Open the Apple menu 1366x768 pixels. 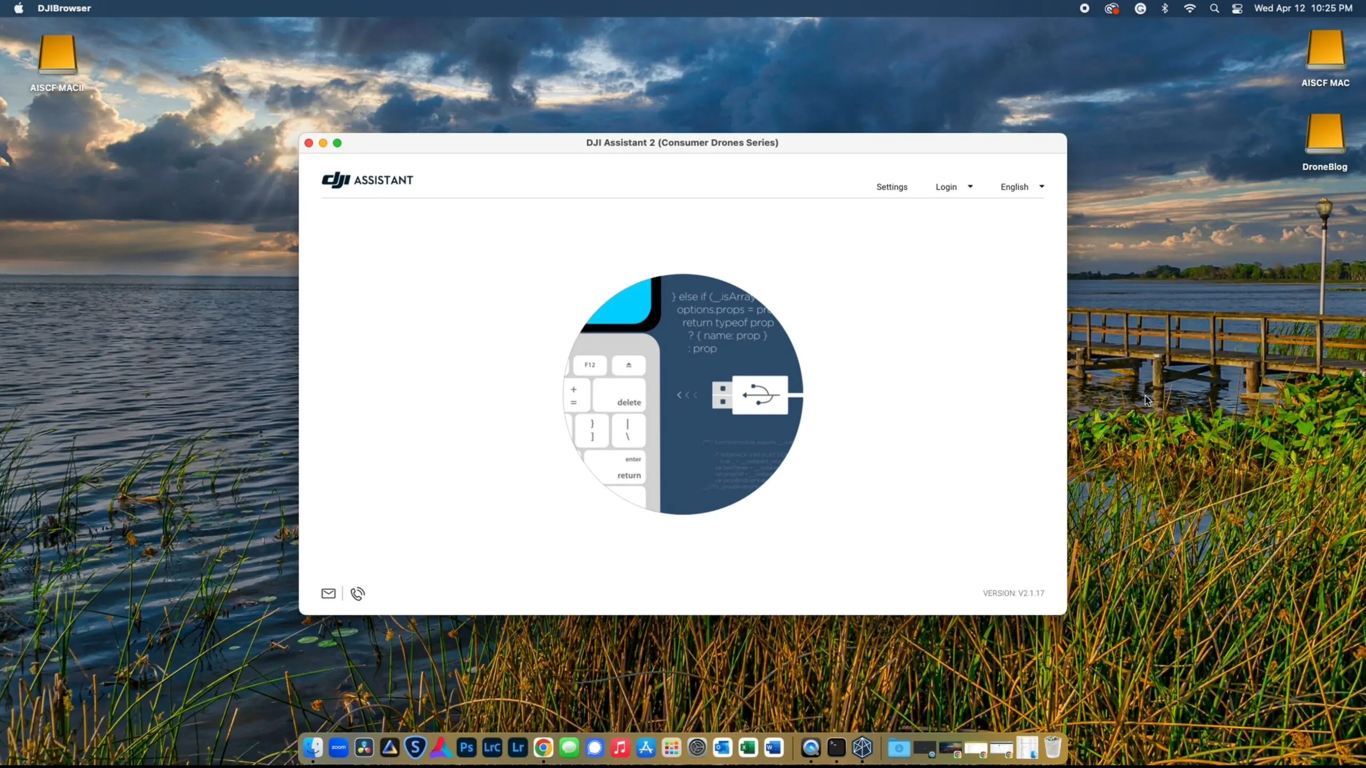(x=19, y=8)
